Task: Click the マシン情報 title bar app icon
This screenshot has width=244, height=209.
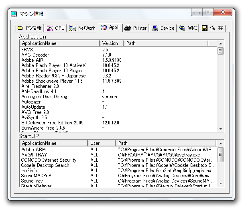Action: pyautogui.click(x=14, y=14)
